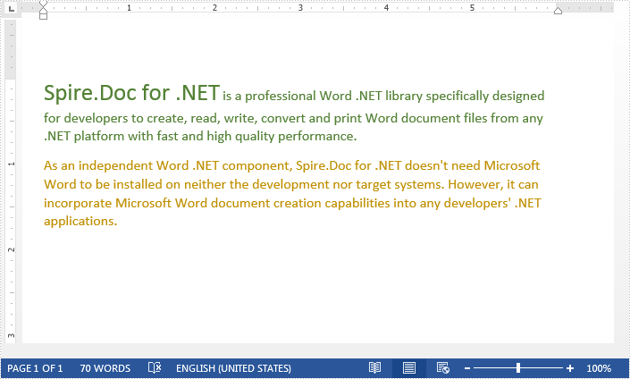
Task: Open zoom dialog via 100% label
Action: [x=599, y=368]
